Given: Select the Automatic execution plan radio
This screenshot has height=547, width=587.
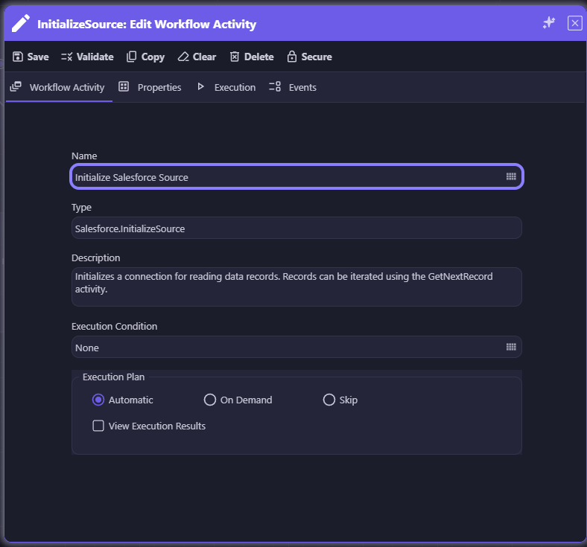Looking at the screenshot, I should (98, 400).
